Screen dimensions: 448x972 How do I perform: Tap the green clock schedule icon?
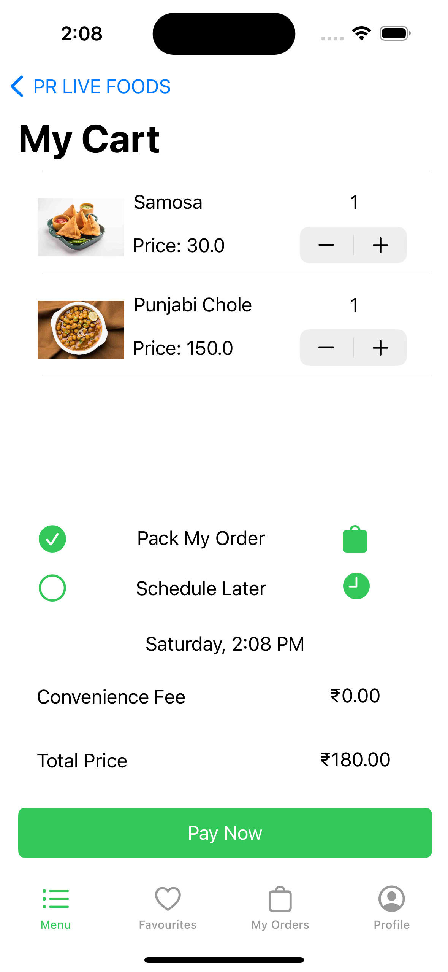(356, 586)
